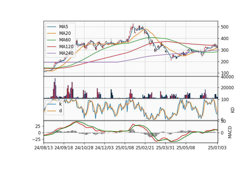Click the candlestick price peak above 500
Image resolution: width=242 pixels, height=174 pixels.
click(x=133, y=26)
